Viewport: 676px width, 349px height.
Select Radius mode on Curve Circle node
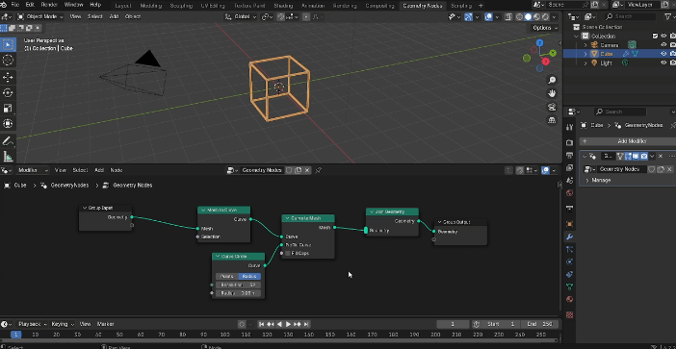point(249,276)
